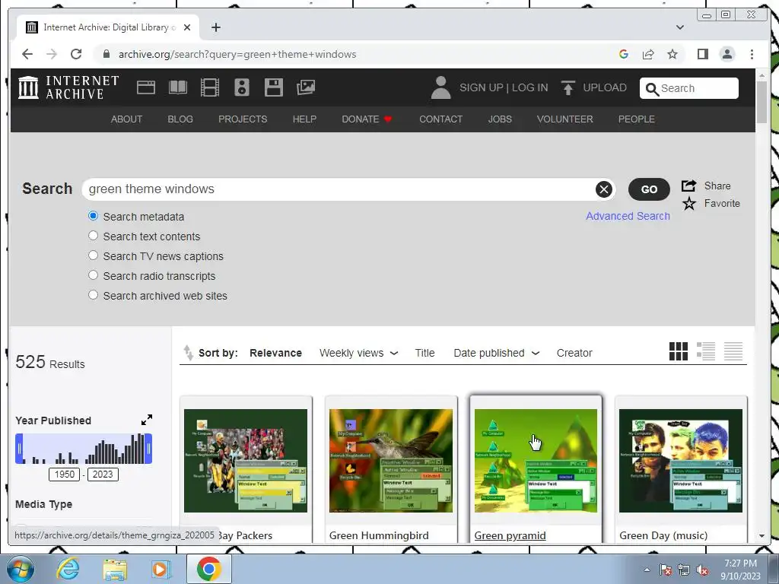Screen dimensions: 779x584
Task: Open the Internet Archive home logo
Action: coord(68,87)
